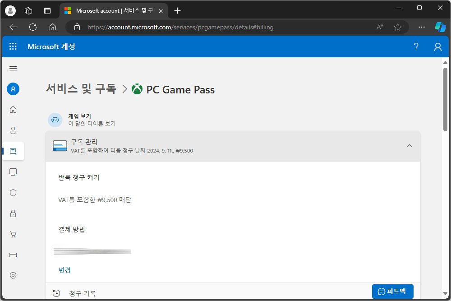Click the scrollbar down arrow
This screenshot has height=301, width=451.
[x=445, y=293]
